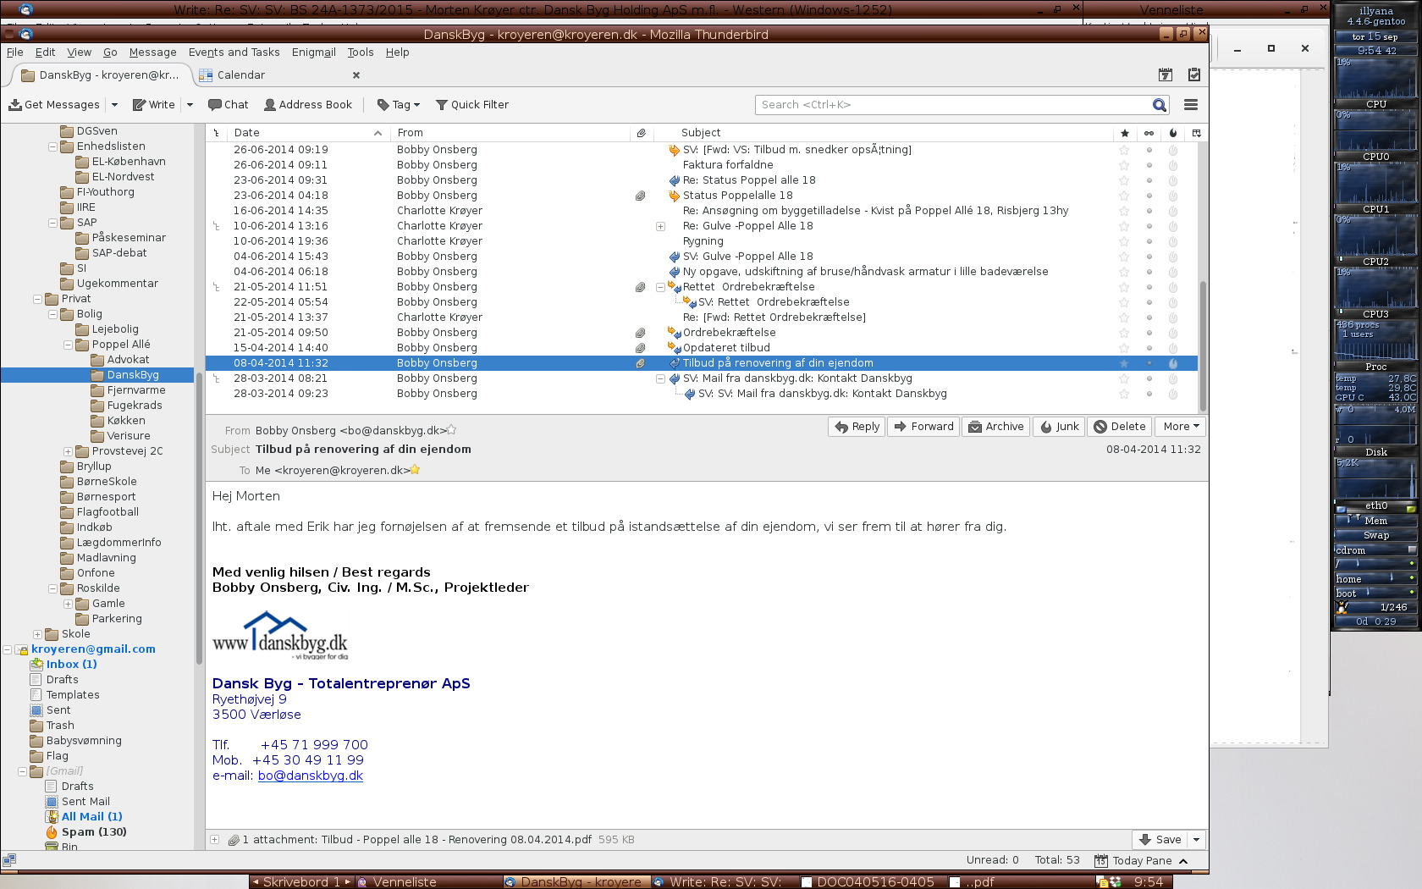The image size is (1422, 889).
Task: Toggle read status of 'Faktura forfaldne'
Action: 1149,165
